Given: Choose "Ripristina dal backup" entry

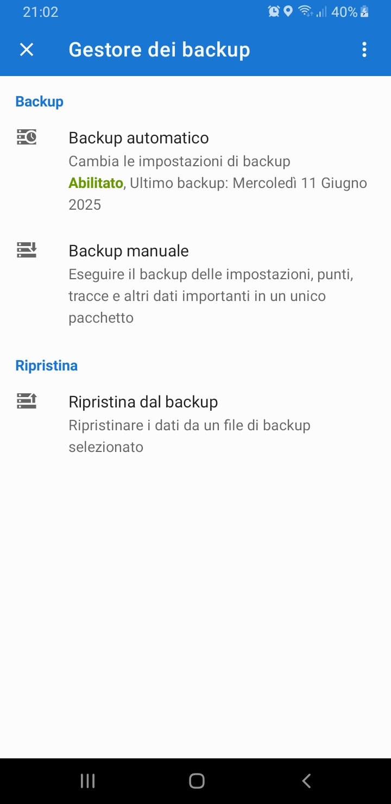Looking at the screenshot, I should click(143, 402).
